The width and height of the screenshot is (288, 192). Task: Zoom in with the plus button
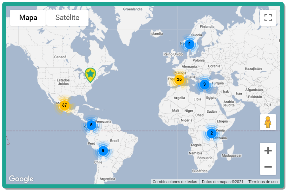(268, 151)
